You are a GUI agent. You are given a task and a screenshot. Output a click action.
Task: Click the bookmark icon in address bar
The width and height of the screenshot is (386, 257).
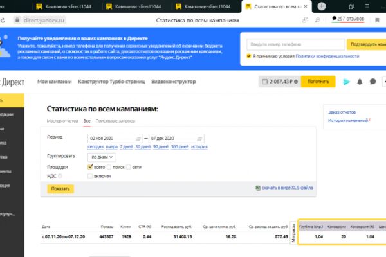(377, 20)
